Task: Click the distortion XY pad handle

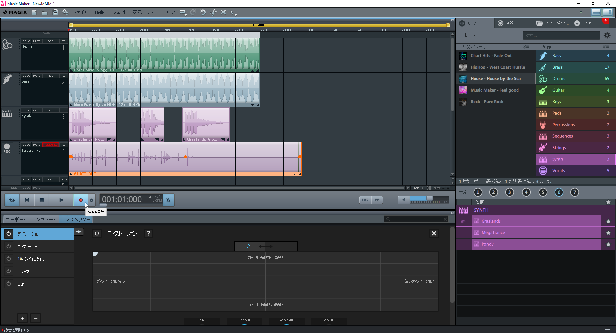Action: 95,254
